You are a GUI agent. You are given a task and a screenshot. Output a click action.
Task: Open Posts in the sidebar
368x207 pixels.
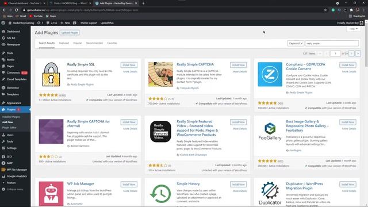(10, 53)
